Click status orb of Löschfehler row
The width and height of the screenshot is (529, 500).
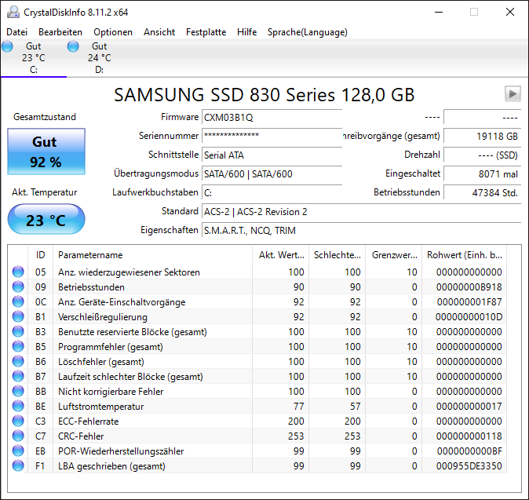18,361
